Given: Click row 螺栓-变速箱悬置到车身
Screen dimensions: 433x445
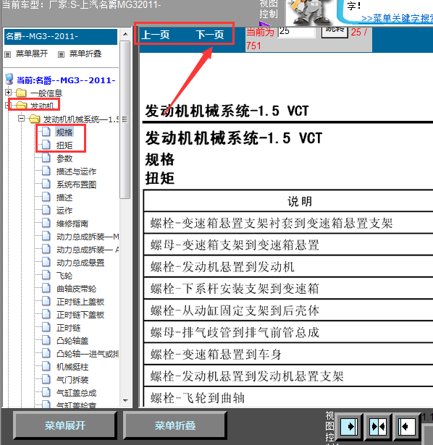Looking at the screenshot, I should [x=288, y=354].
